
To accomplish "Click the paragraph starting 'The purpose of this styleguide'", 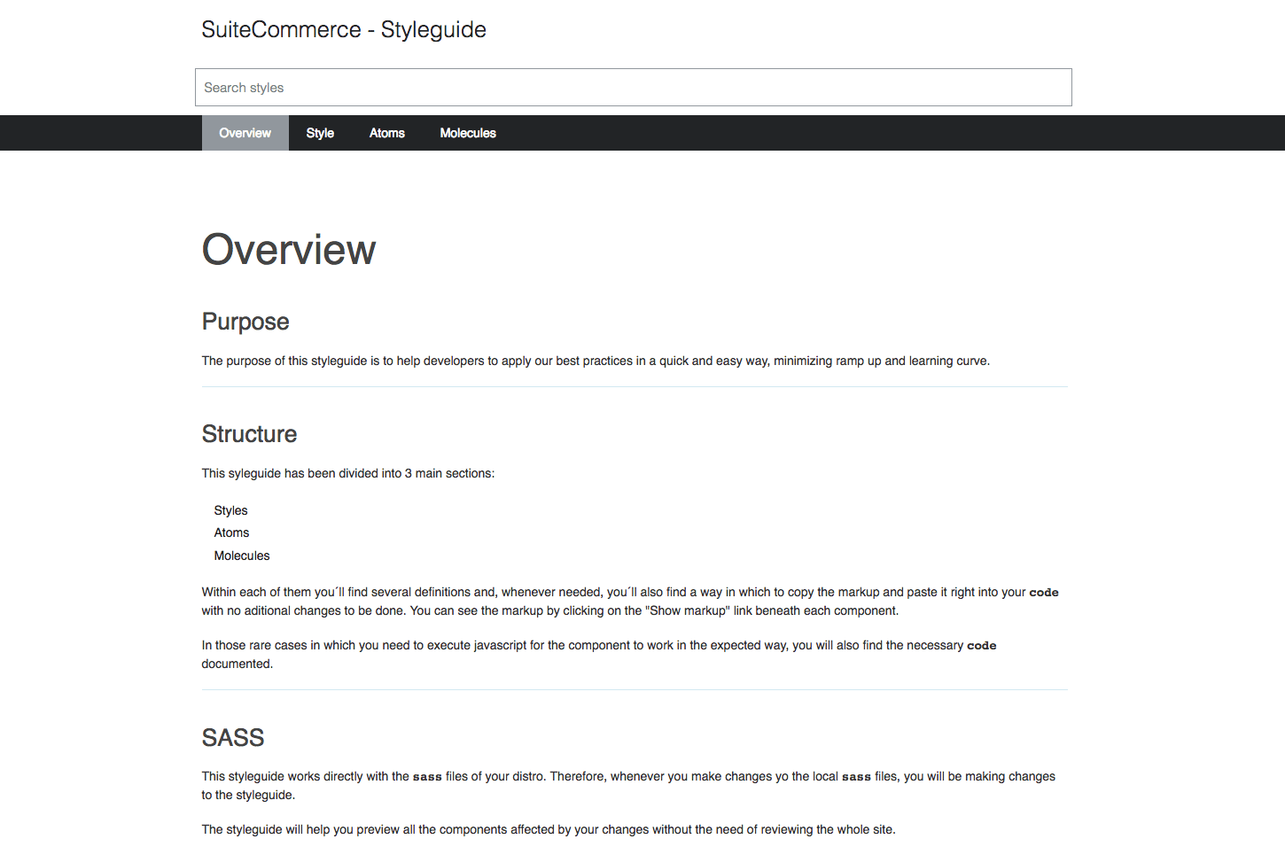I will click(x=596, y=361).
